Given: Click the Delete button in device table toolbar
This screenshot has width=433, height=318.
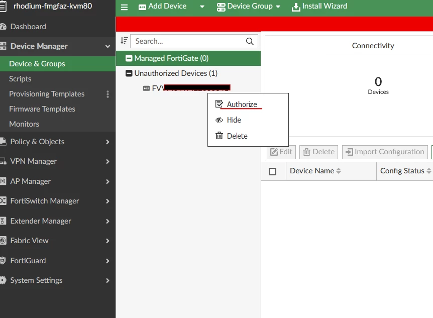Looking at the screenshot, I should (x=318, y=152).
